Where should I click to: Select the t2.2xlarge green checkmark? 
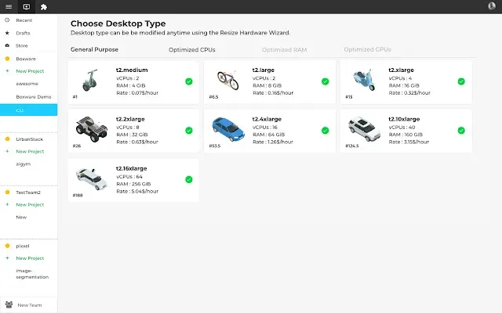(x=189, y=131)
